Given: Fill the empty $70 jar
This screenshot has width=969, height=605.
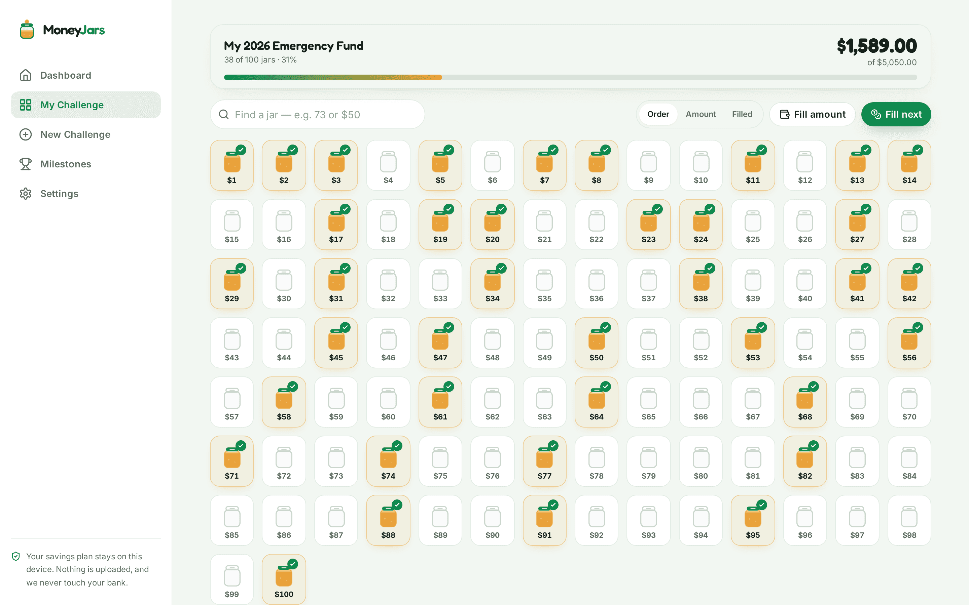Looking at the screenshot, I should (909, 402).
